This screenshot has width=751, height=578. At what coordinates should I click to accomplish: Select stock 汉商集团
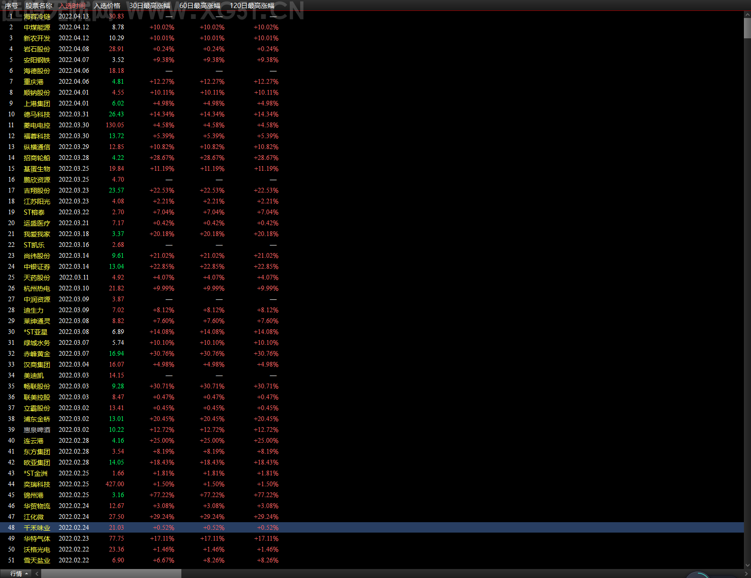[37, 365]
